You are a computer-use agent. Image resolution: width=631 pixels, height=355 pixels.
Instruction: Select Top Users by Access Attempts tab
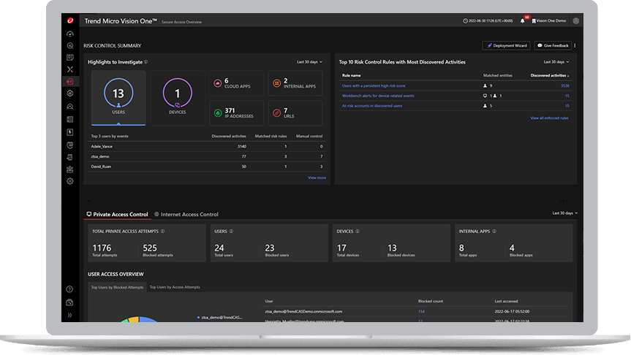click(175, 287)
